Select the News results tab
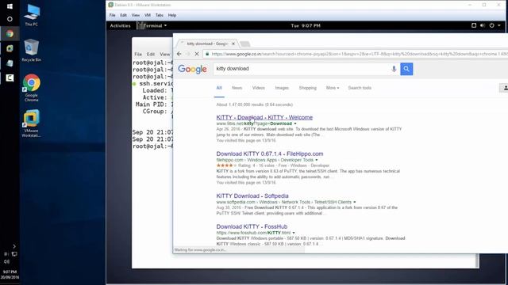 tap(237, 88)
